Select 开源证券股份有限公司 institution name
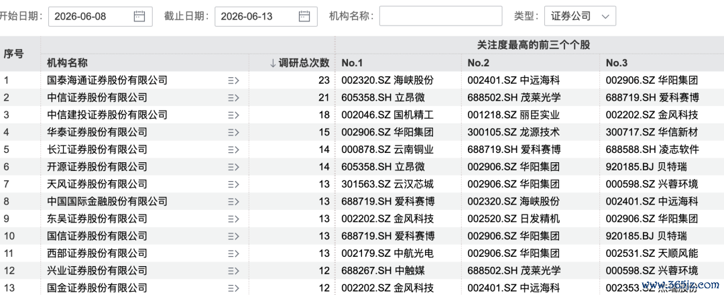This screenshot has height=295, width=724. tap(97, 167)
